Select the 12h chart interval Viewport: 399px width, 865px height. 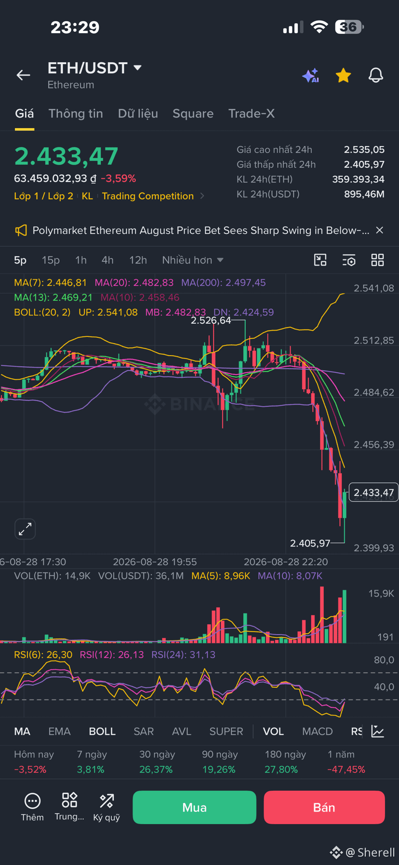point(138,260)
